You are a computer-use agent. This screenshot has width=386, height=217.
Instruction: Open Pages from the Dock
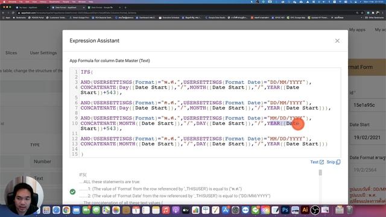click(215, 210)
